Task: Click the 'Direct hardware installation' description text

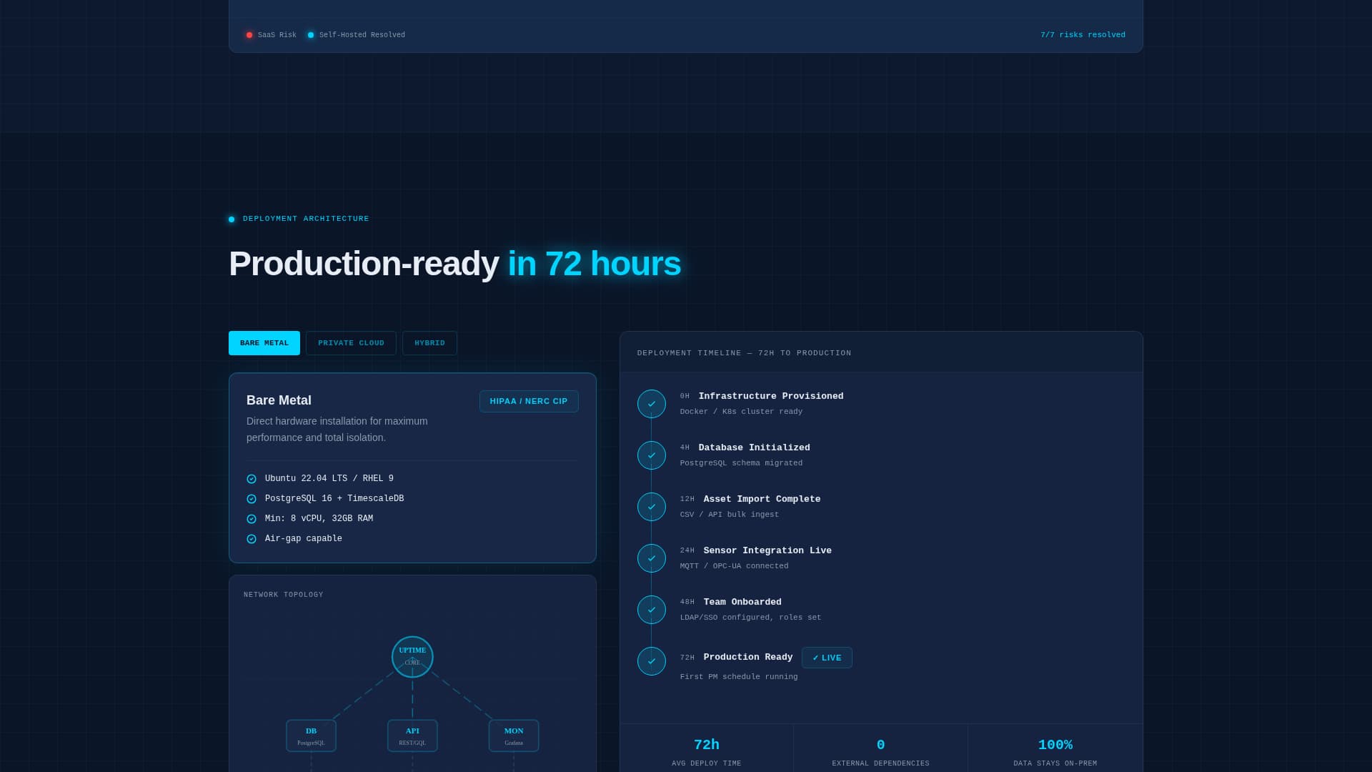Action: pyautogui.click(x=337, y=430)
